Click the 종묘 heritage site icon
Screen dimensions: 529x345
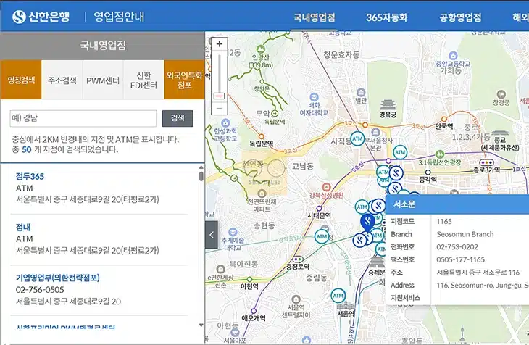[500, 133]
